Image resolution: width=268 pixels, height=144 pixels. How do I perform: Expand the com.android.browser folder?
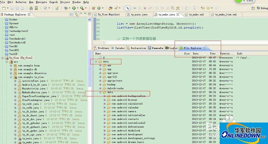105,100
